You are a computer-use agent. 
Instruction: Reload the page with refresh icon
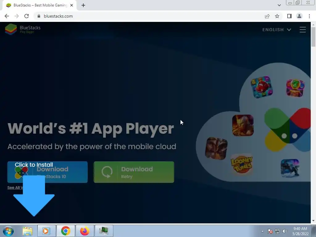tap(27, 16)
